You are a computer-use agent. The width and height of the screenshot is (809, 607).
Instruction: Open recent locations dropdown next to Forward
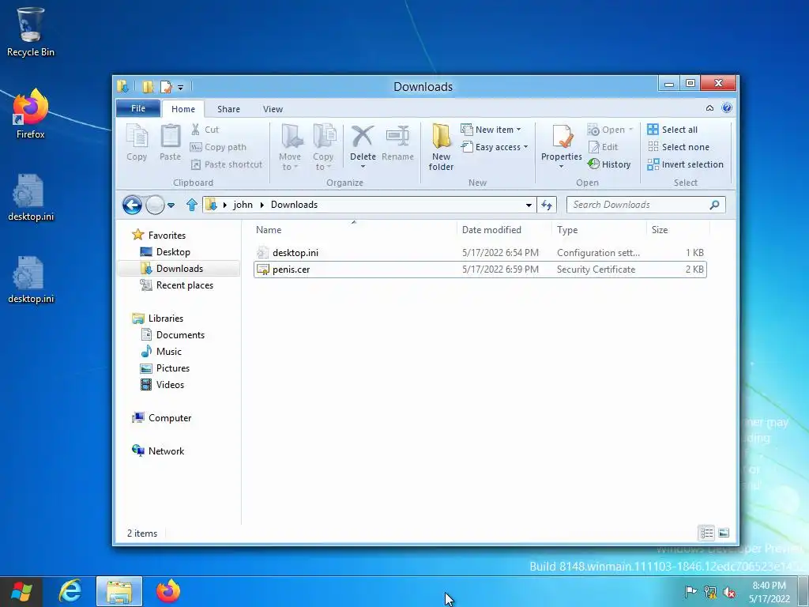[x=171, y=205]
